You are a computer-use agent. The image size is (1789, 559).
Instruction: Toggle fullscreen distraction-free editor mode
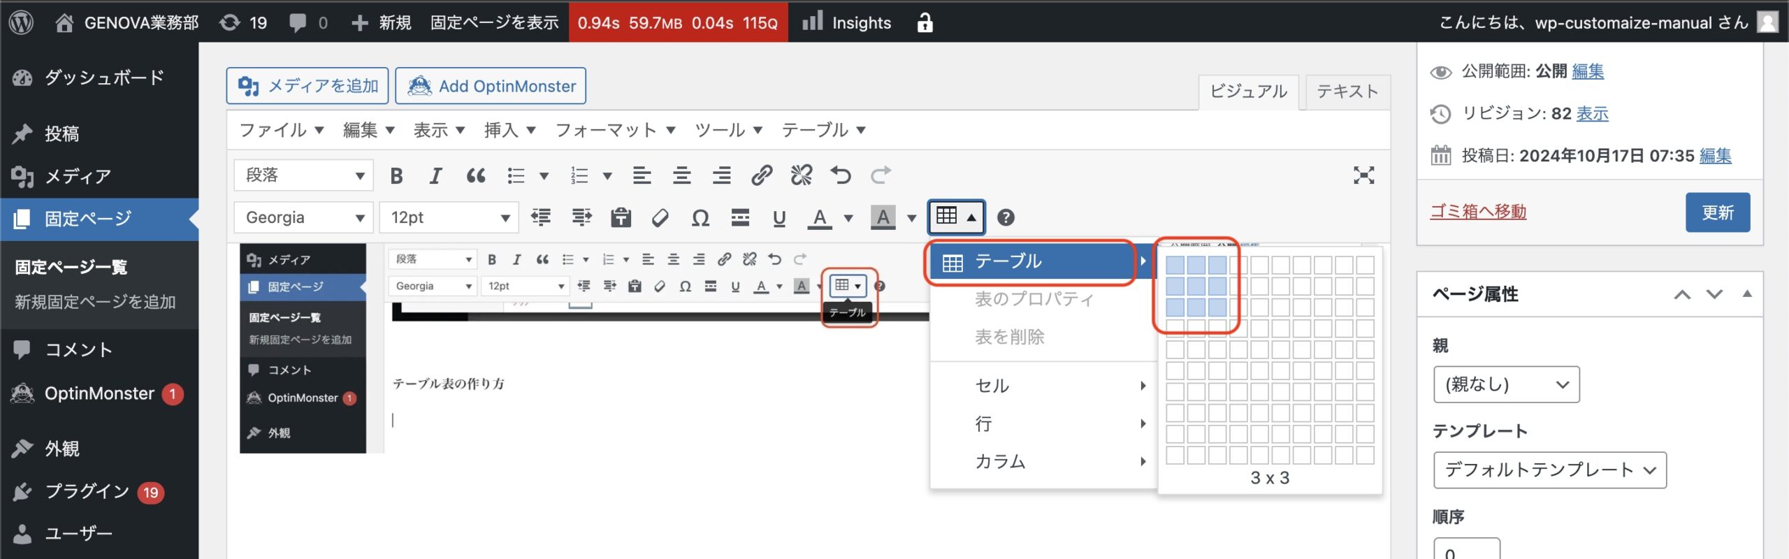click(1363, 175)
